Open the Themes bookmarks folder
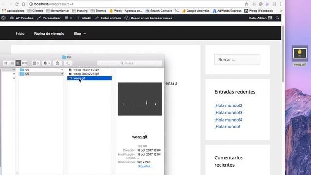The width and height of the screenshot is (311, 175). click(x=99, y=11)
